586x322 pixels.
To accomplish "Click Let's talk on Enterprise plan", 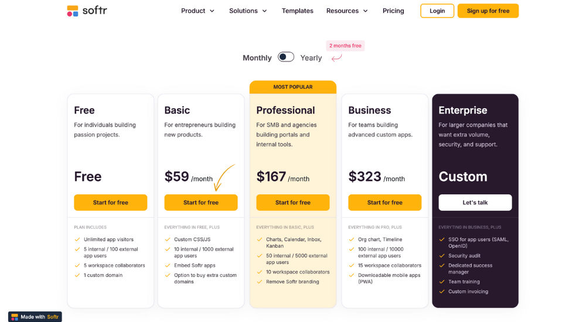I will coord(475,203).
